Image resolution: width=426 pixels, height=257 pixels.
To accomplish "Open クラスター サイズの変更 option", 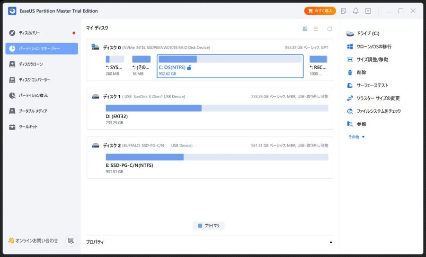I will click(x=373, y=98).
